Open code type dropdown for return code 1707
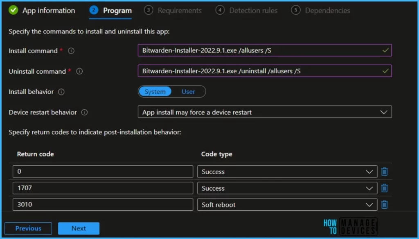The height and width of the screenshot is (239, 419). (x=287, y=188)
